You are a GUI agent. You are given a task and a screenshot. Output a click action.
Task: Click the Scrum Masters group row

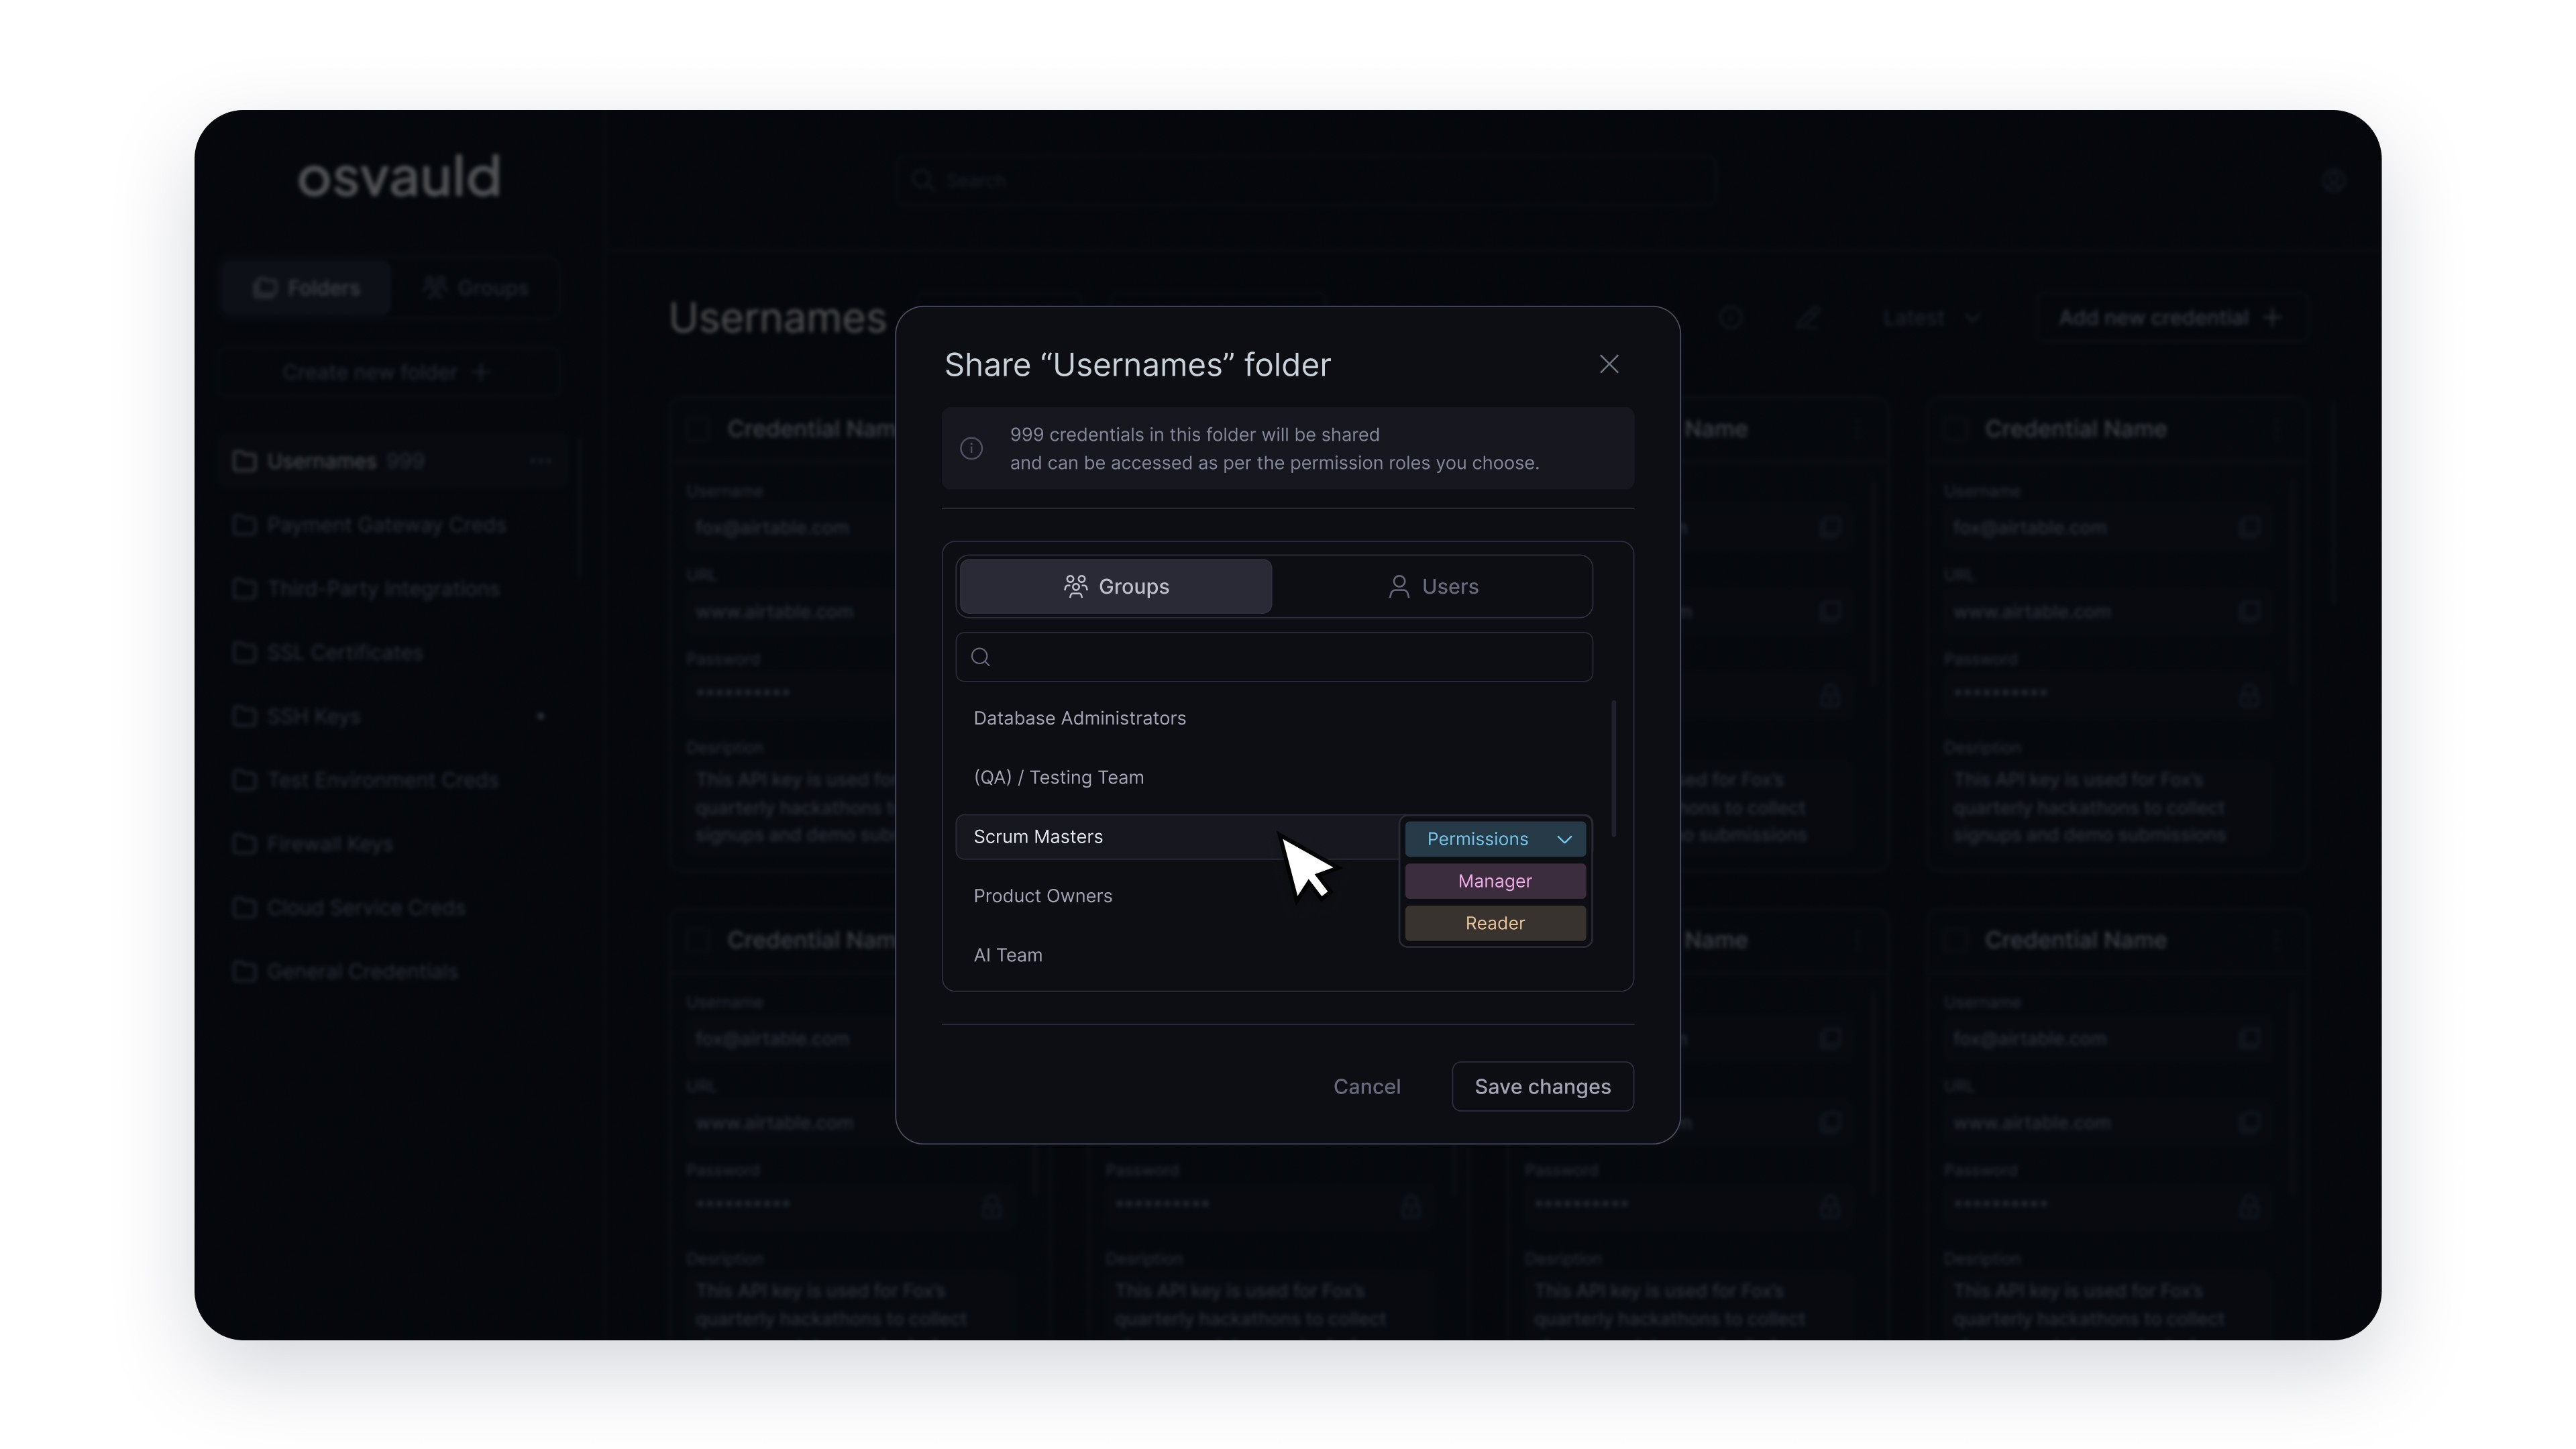[1038, 837]
